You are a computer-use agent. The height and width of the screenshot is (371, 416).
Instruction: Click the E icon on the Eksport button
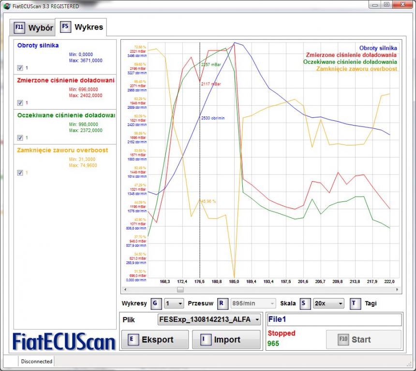pyautogui.click(x=133, y=340)
